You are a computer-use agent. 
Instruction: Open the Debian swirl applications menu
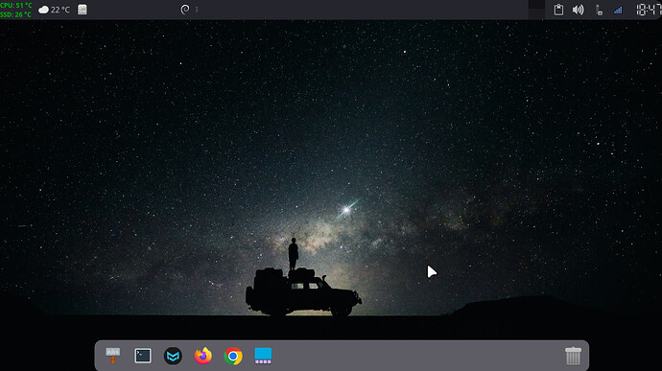coord(185,10)
